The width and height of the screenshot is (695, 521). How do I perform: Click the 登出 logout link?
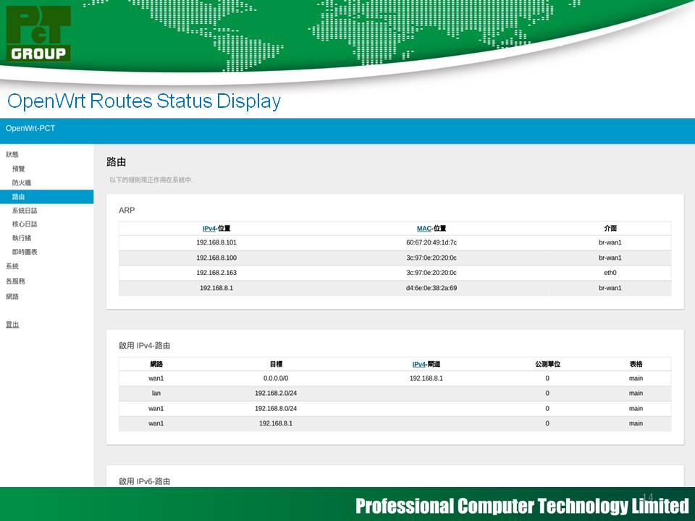(x=12, y=325)
